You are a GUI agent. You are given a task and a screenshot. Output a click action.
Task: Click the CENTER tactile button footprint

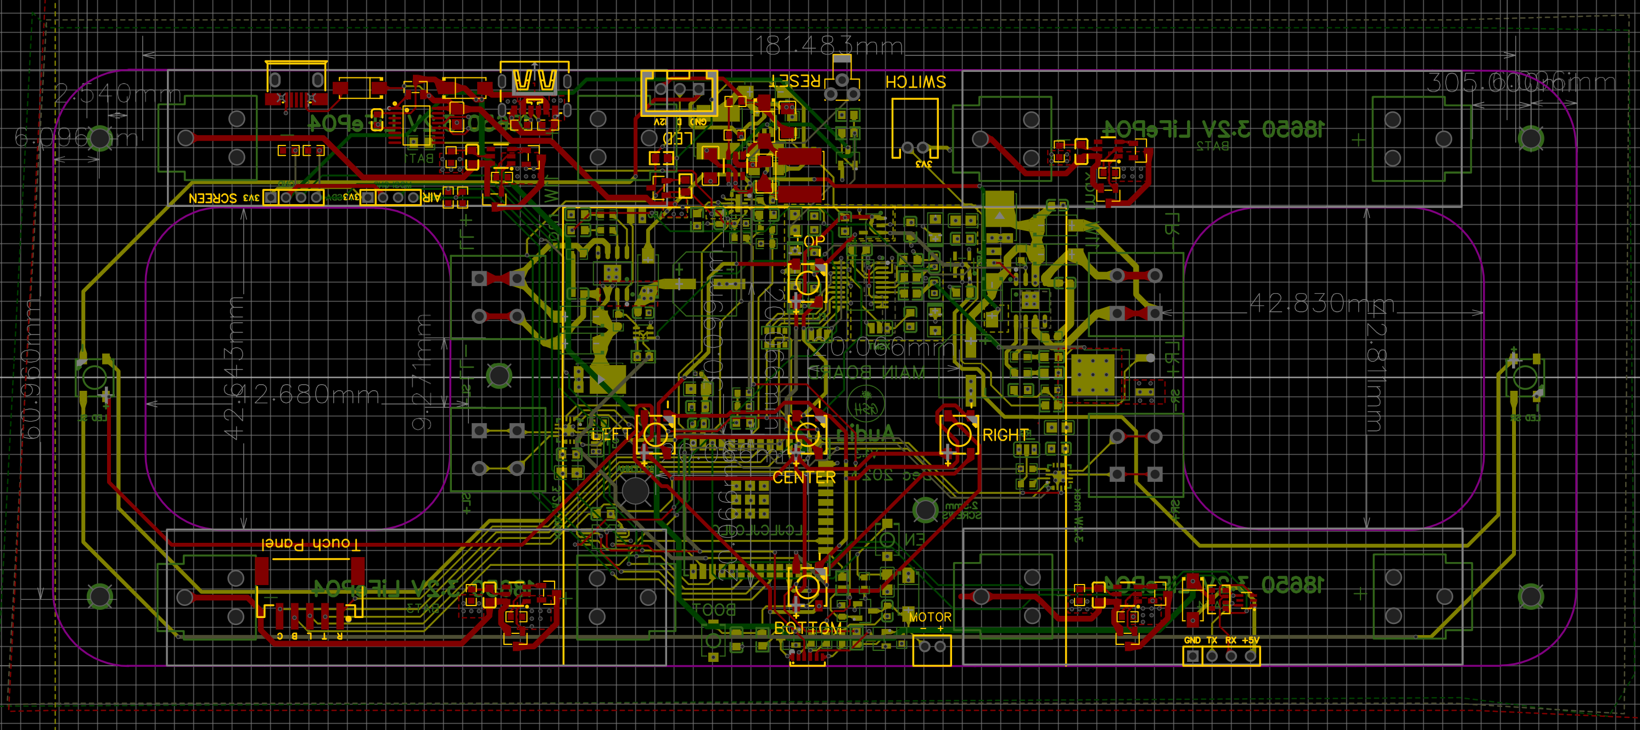point(807,435)
